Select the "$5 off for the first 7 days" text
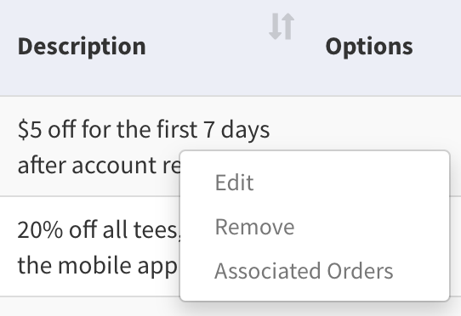Viewport: 461px width, 316px height. click(x=144, y=129)
